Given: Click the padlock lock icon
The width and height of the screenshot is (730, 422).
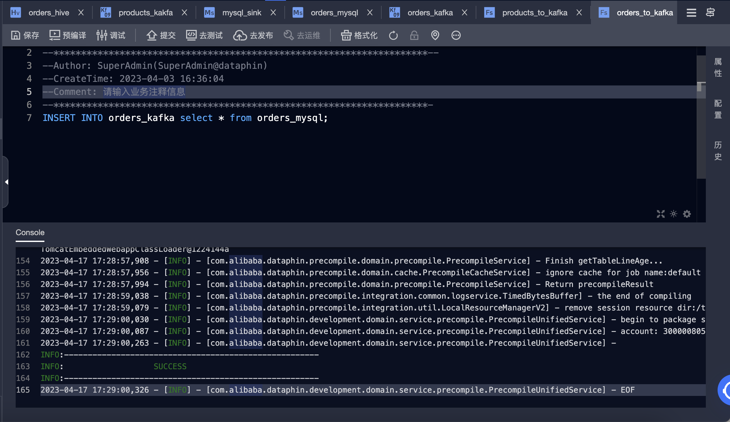Looking at the screenshot, I should (414, 35).
